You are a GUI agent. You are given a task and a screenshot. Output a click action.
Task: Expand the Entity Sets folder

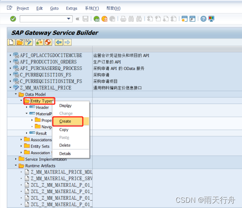[21, 146]
